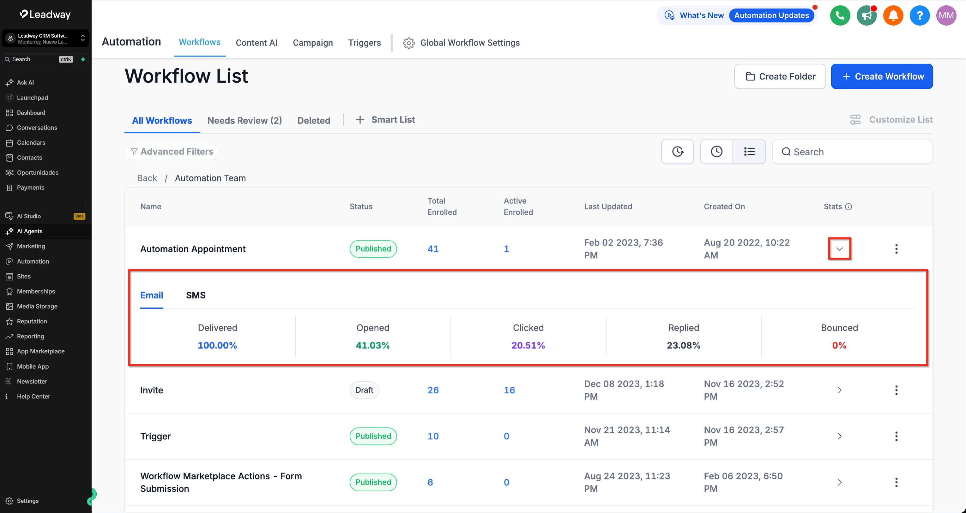Open the Campaign tab
966x513 pixels.
pyautogui.click(x=312, y=43)
